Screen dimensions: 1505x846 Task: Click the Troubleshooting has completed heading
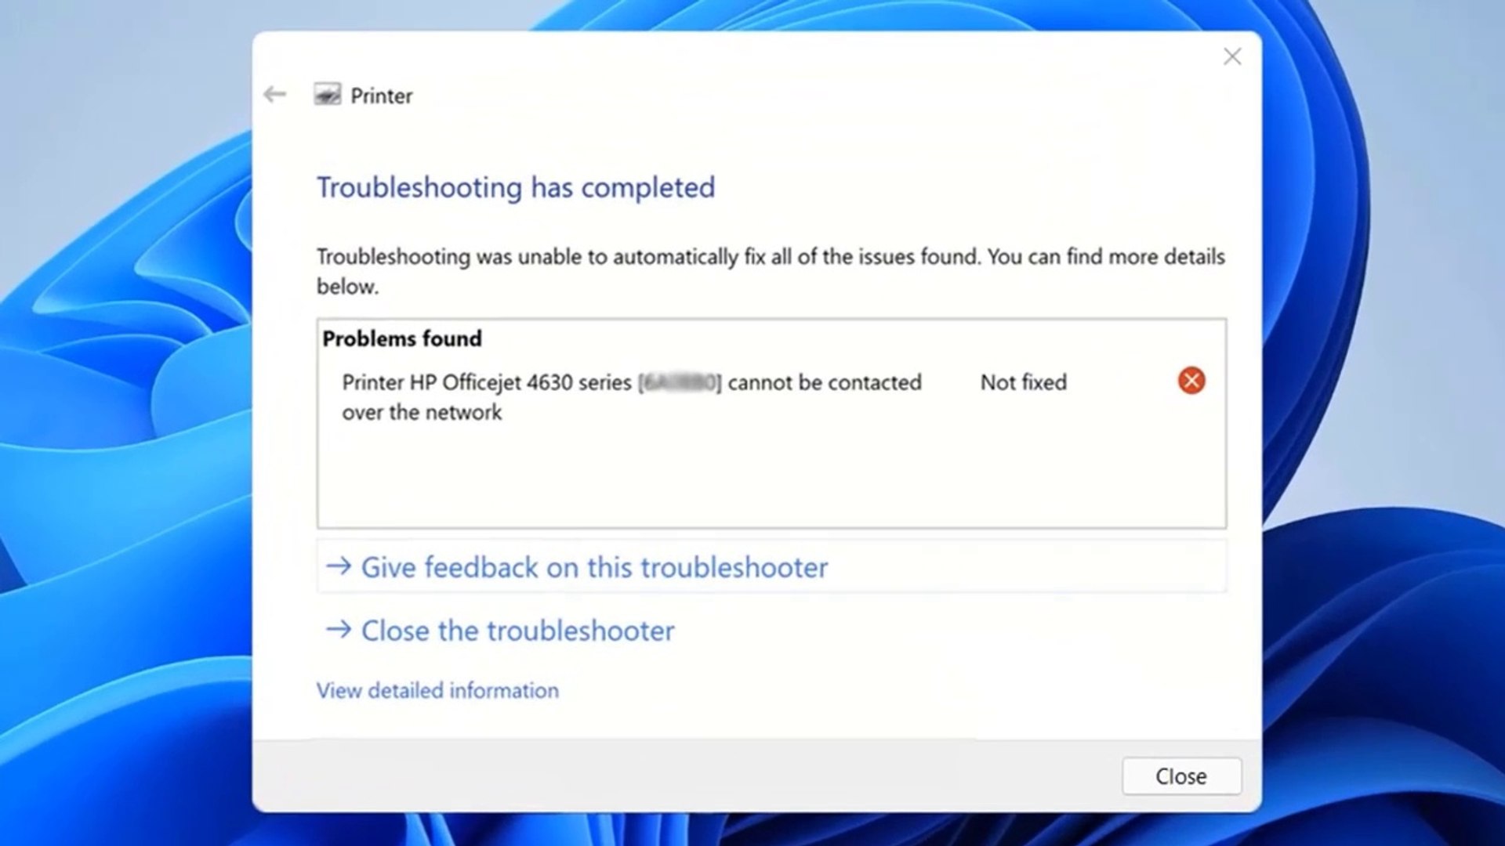(x=516, y=187)
